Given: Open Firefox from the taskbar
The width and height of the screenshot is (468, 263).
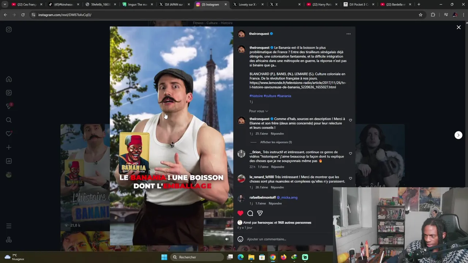Looking at the screenshot, I should click(283, 257).
